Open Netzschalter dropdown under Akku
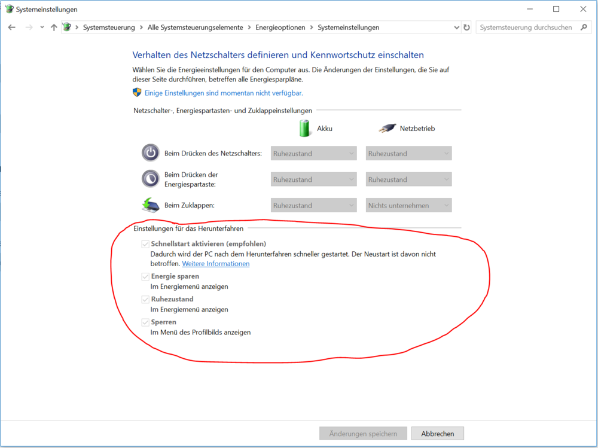Viewport: 598px width, 448px height. click(313, 154)
